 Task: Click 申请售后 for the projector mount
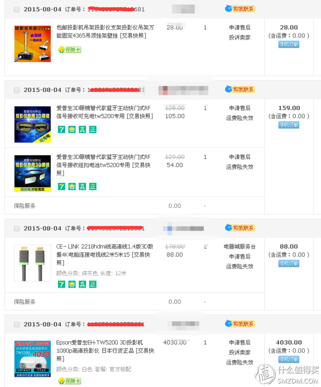[240, 27]
